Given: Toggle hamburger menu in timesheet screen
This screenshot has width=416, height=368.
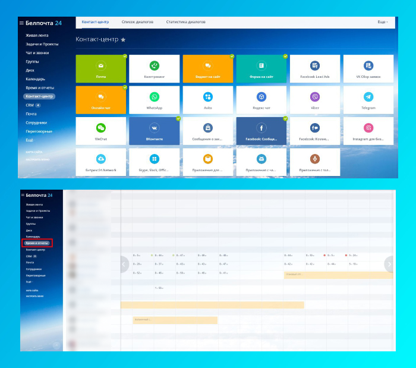Looking at the screenshot, I should [x=23, y=195].
